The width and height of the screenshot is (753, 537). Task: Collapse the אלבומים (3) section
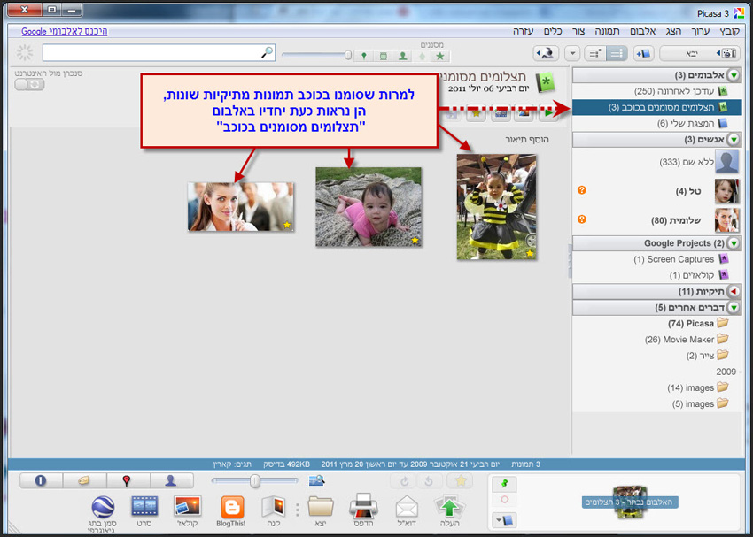(734, 75)
